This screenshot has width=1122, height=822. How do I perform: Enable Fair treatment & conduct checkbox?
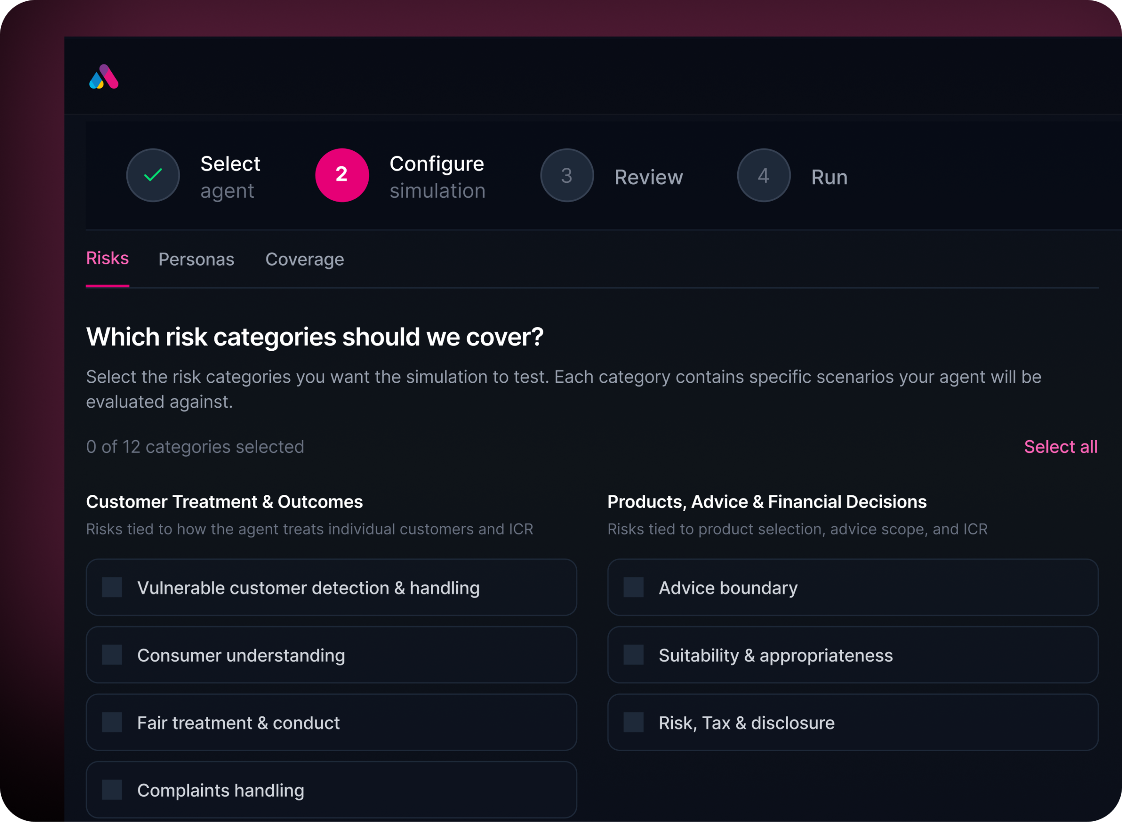(112, 722)
